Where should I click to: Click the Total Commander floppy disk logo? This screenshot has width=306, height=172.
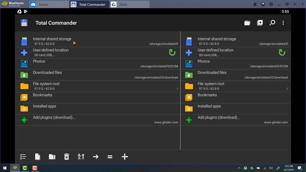[24, 23]
